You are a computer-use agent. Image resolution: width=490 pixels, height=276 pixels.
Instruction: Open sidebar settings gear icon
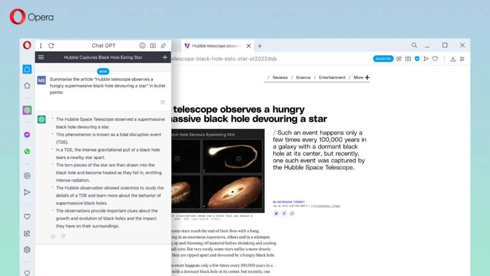[x=27, y=250]
